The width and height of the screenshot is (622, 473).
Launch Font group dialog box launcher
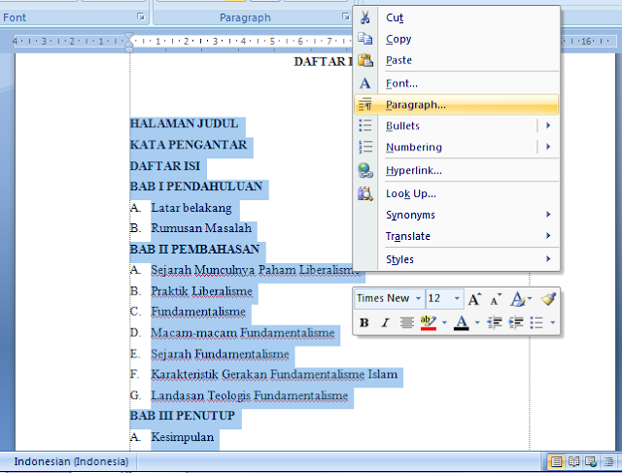[x=141, y=17]
